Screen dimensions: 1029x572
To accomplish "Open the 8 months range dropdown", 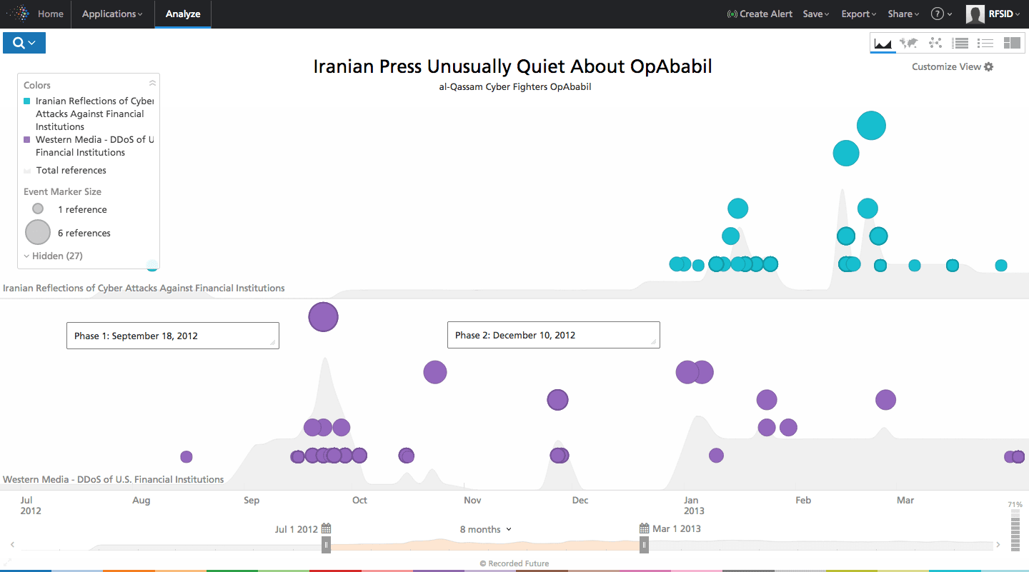I will (486, 529).
